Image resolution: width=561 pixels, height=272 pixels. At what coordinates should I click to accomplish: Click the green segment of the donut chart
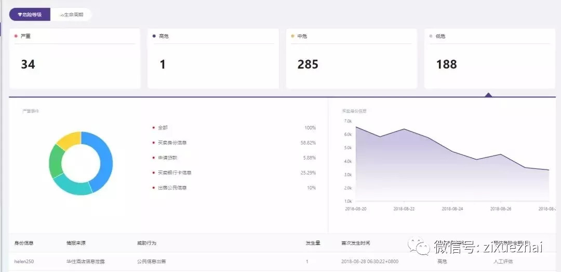56,161
